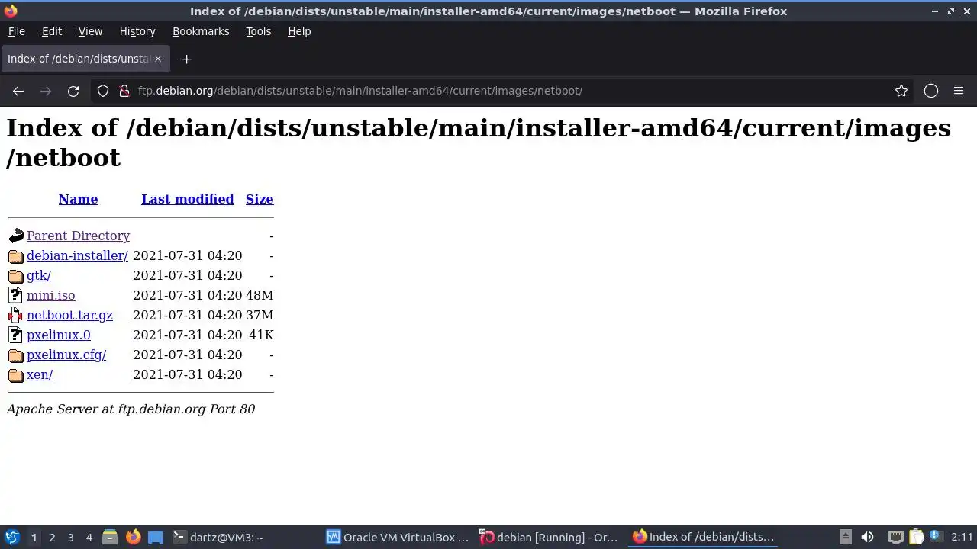Launch Firefox from the taskbar quick-launch icon
Viewport: 977px width, 549px height.
point(133,537)
